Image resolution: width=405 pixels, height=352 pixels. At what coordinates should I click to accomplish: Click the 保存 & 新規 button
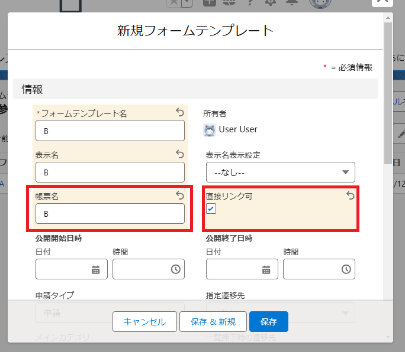[x=213, y=322]
